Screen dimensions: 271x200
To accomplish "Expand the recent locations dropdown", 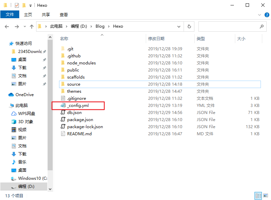I will point(25,26).
